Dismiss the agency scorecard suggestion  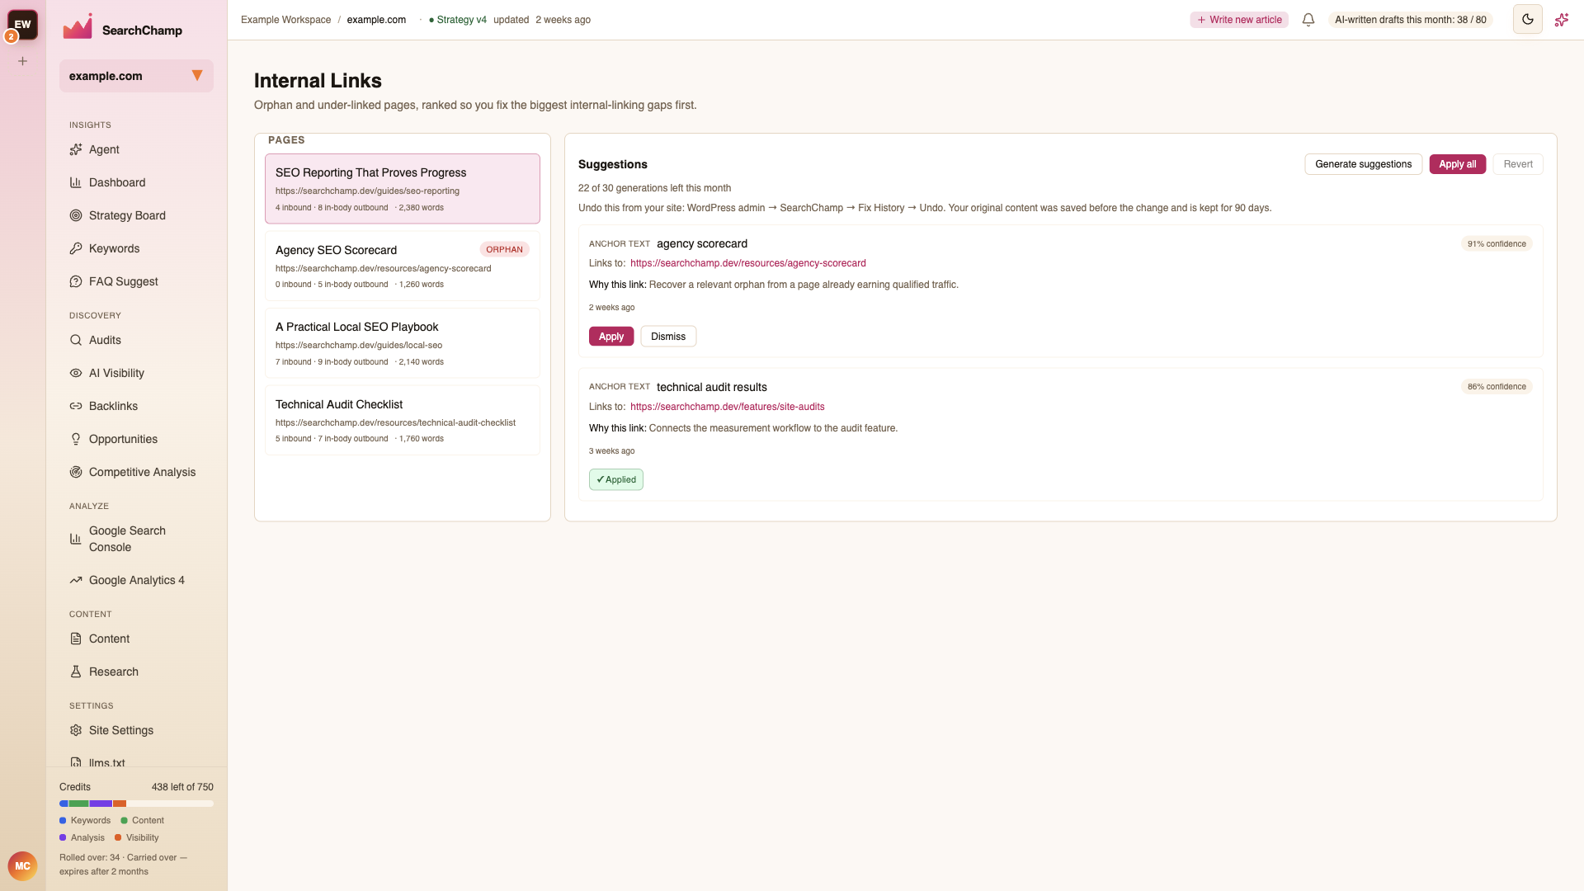668,337
